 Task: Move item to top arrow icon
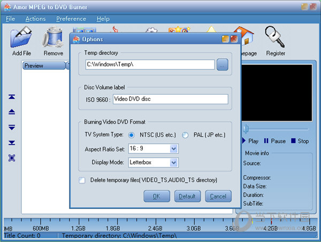point(12,97)
